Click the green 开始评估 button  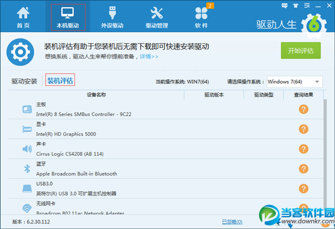[300, 51]
